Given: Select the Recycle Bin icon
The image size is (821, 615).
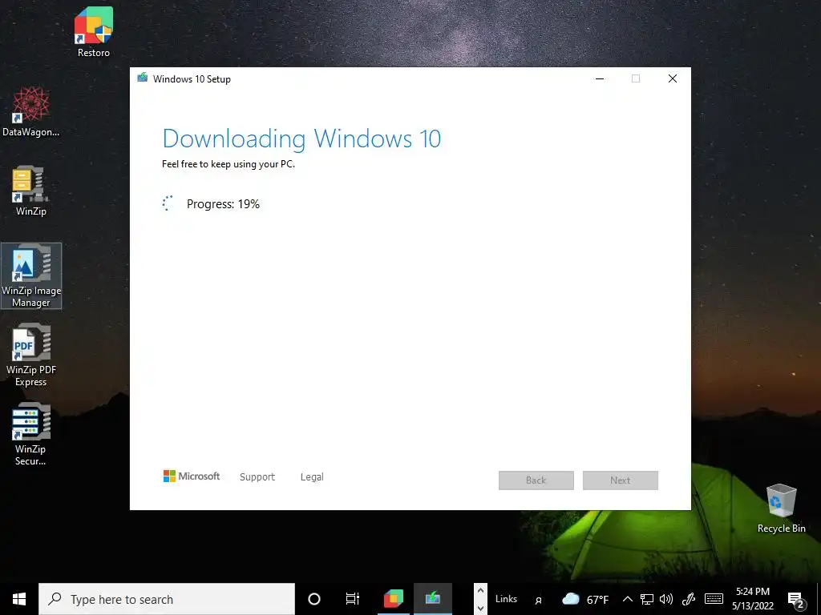Looking at the screenshot, I should (781, 508).
